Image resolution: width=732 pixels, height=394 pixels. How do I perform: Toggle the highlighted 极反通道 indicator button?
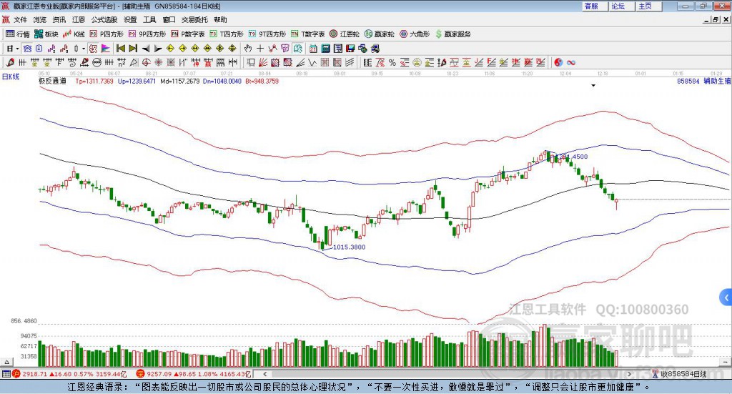click(94, 49)
